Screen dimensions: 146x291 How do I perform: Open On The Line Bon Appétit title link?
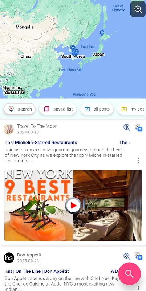point(37,271)
